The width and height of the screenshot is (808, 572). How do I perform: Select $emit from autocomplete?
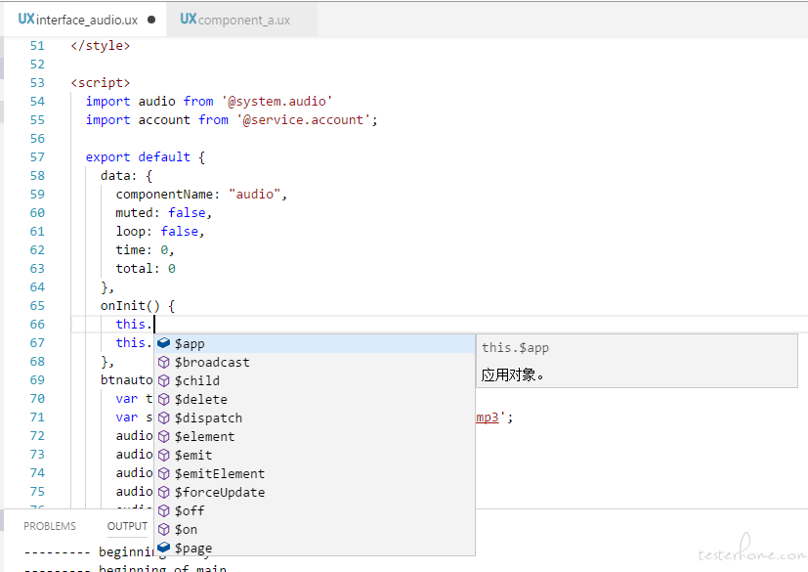[315, 455]
